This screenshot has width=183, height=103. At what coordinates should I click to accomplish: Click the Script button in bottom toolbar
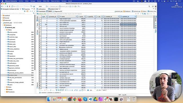52,90
